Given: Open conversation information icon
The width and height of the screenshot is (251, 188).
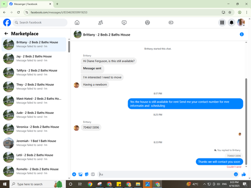Looking at the screenshot, I should coord(241,34).
